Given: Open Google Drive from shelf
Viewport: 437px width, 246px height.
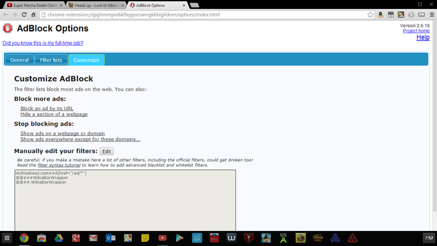Looking at the screenshot, I should coord(59,238).
